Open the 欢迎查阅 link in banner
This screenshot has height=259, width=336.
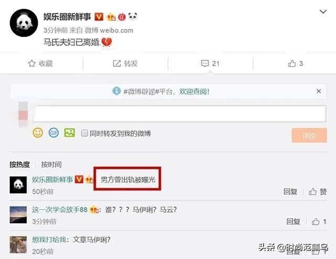(x=194, y=92)
